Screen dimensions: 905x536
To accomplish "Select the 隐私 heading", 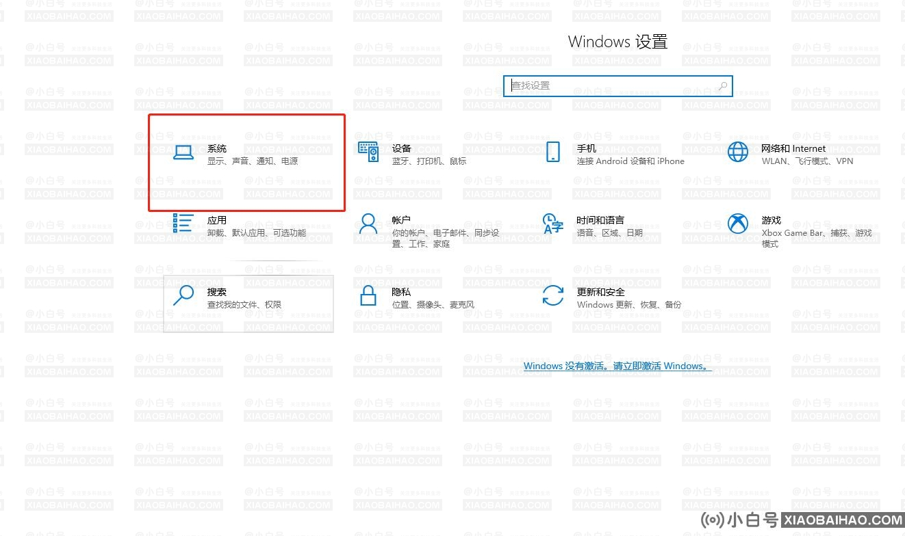I will (401, 292).
